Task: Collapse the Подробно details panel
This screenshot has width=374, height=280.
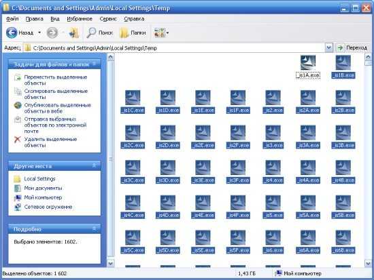Action: click(95, 229)
